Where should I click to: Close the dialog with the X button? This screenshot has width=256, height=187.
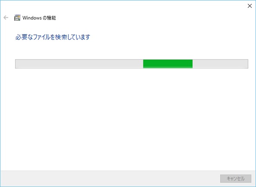click(x=250, y=6)
